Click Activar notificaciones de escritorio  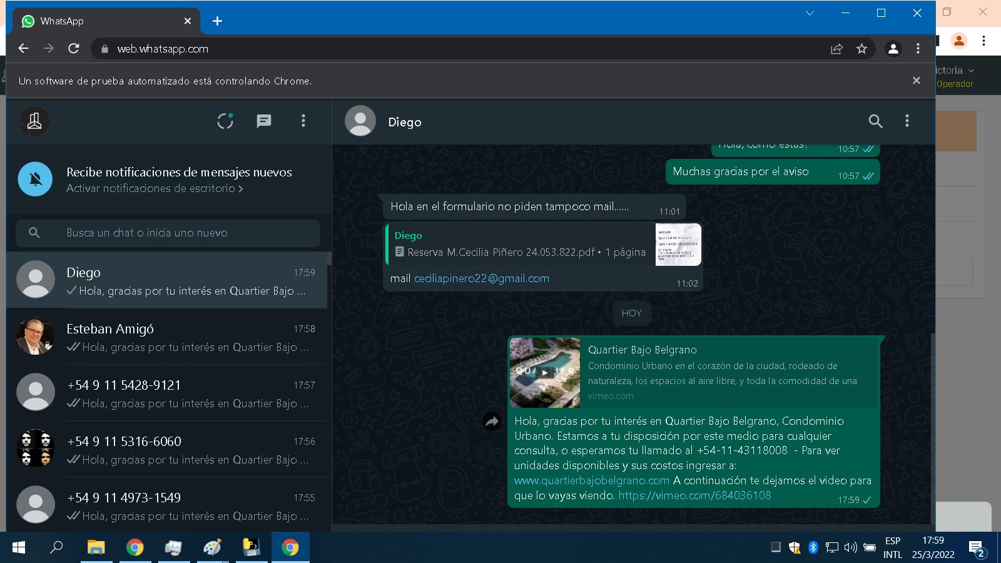pos(155,188)
